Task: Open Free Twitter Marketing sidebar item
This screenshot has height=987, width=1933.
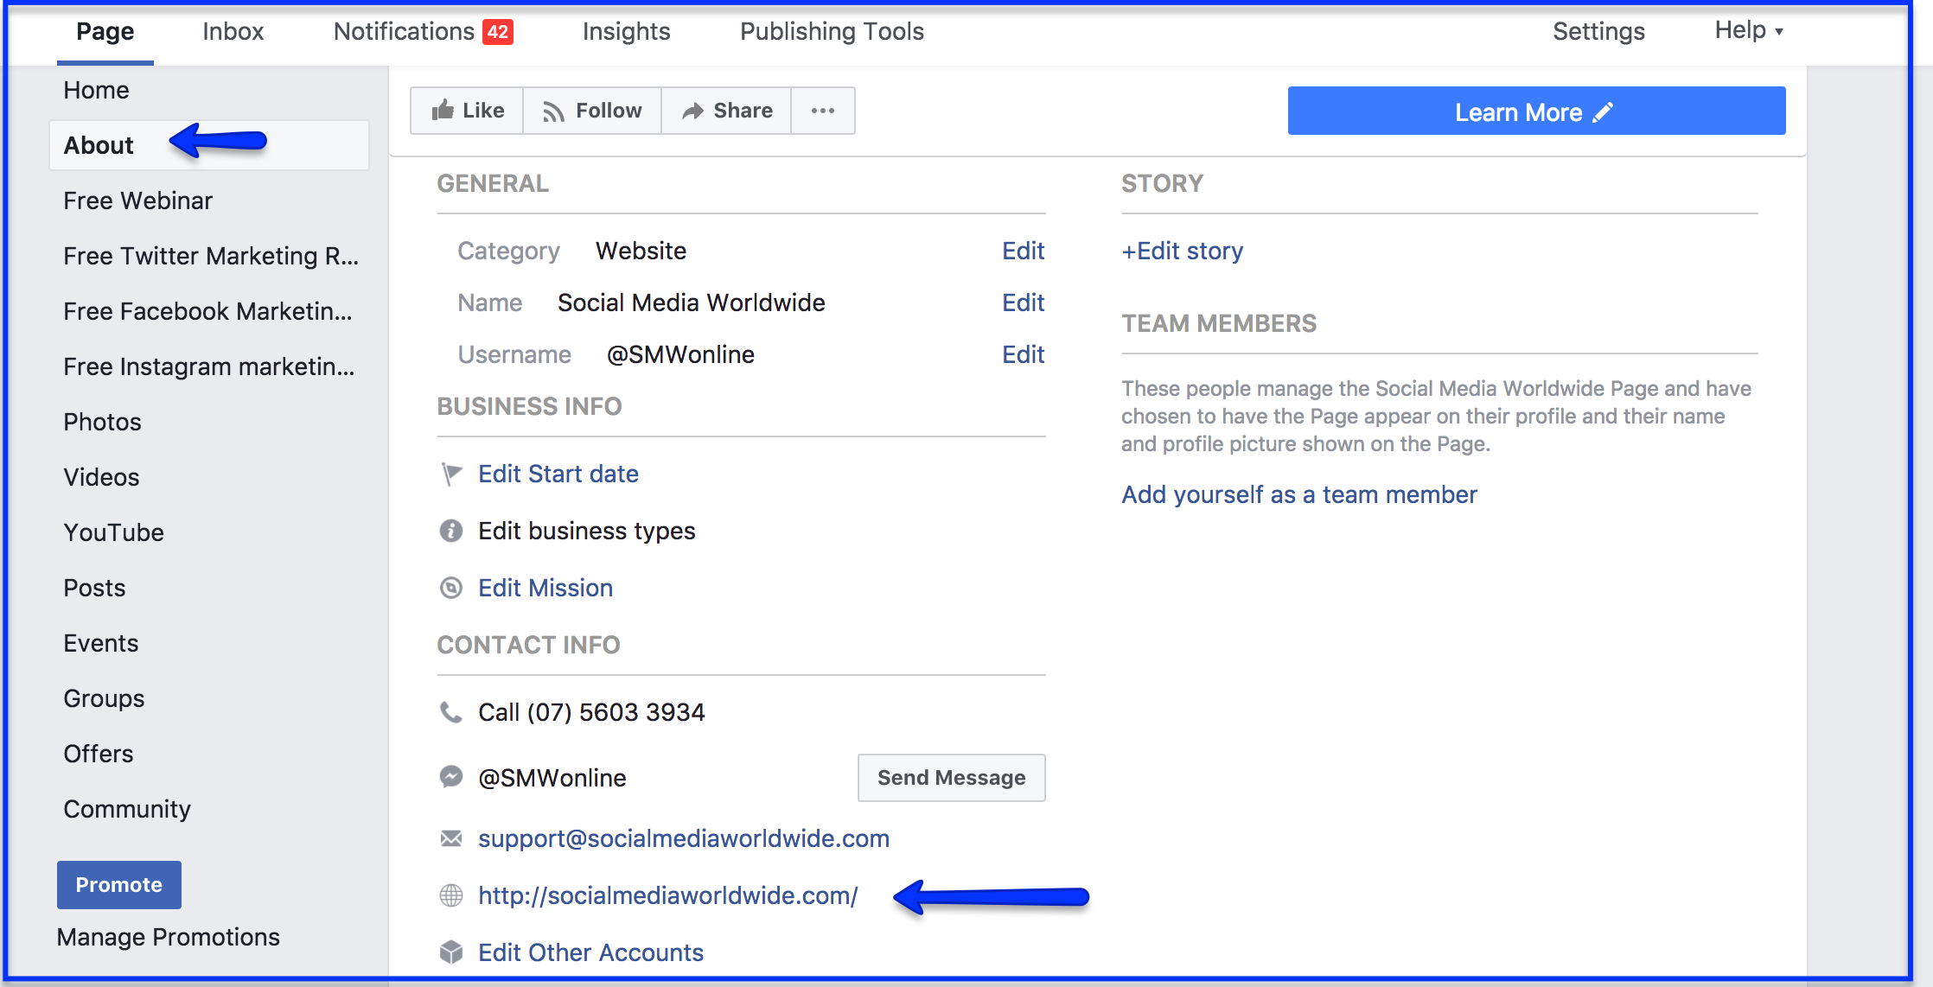Action: (x=211, y=256)
